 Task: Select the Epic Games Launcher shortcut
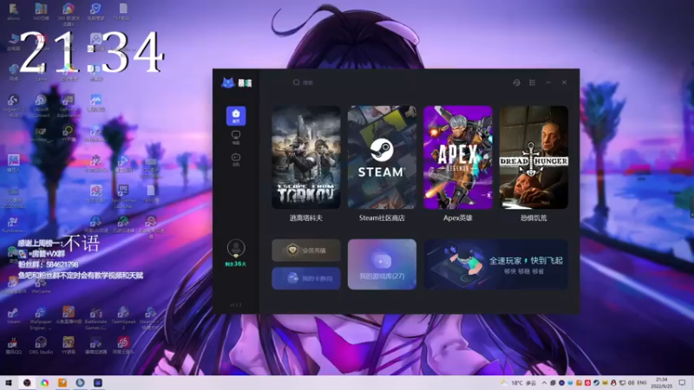[x=123, y=198]
